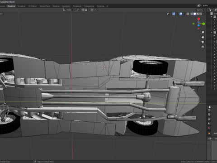This screenshot has width=217, height=163.
Task: Open the Sculpting workspace tab
Action: point(21,6)
